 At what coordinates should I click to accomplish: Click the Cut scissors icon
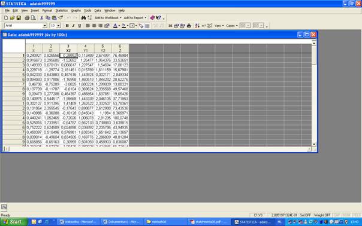(41, 18)
